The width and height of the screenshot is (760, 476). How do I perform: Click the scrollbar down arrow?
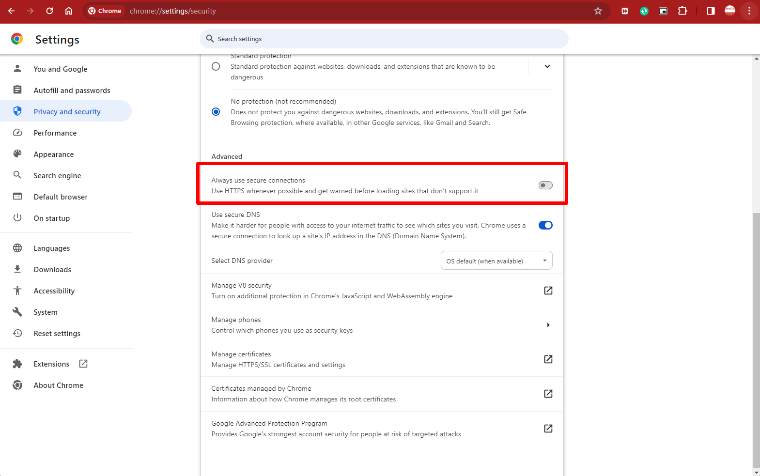[x=756, y=472]
